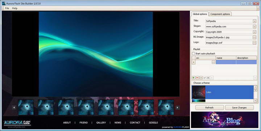Click the Aurora Flash Builder logo

pos(17,123)
